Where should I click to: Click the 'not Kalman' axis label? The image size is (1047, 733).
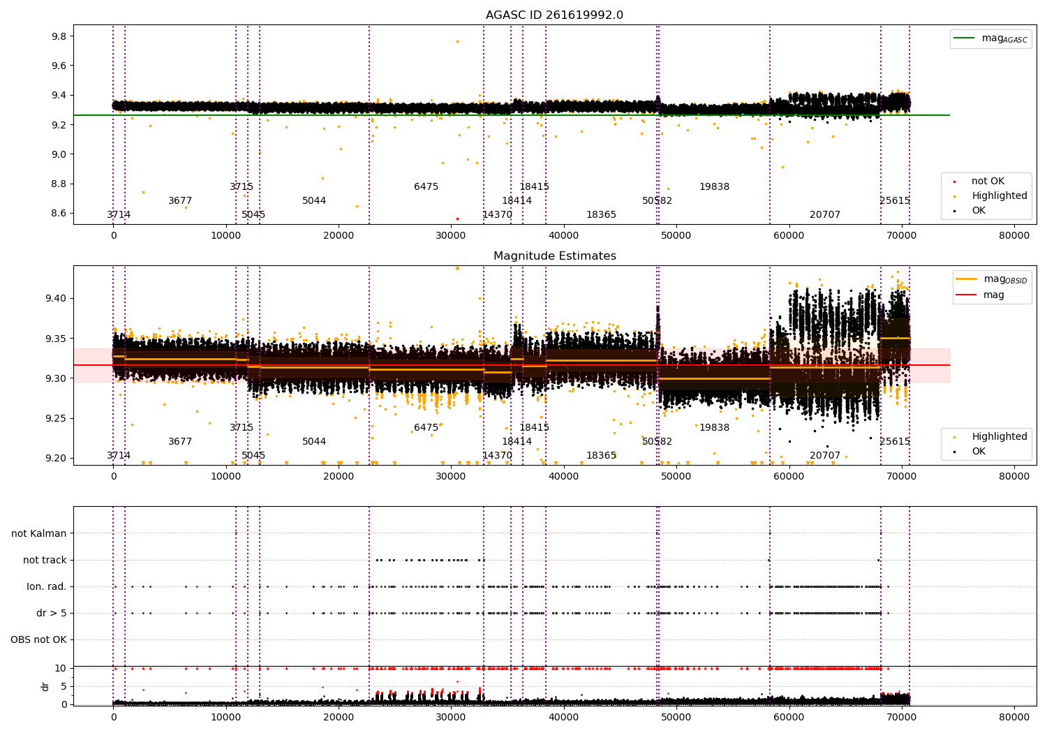click(x=39, y=534)
